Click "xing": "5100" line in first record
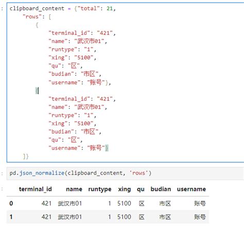 (72, 58)
